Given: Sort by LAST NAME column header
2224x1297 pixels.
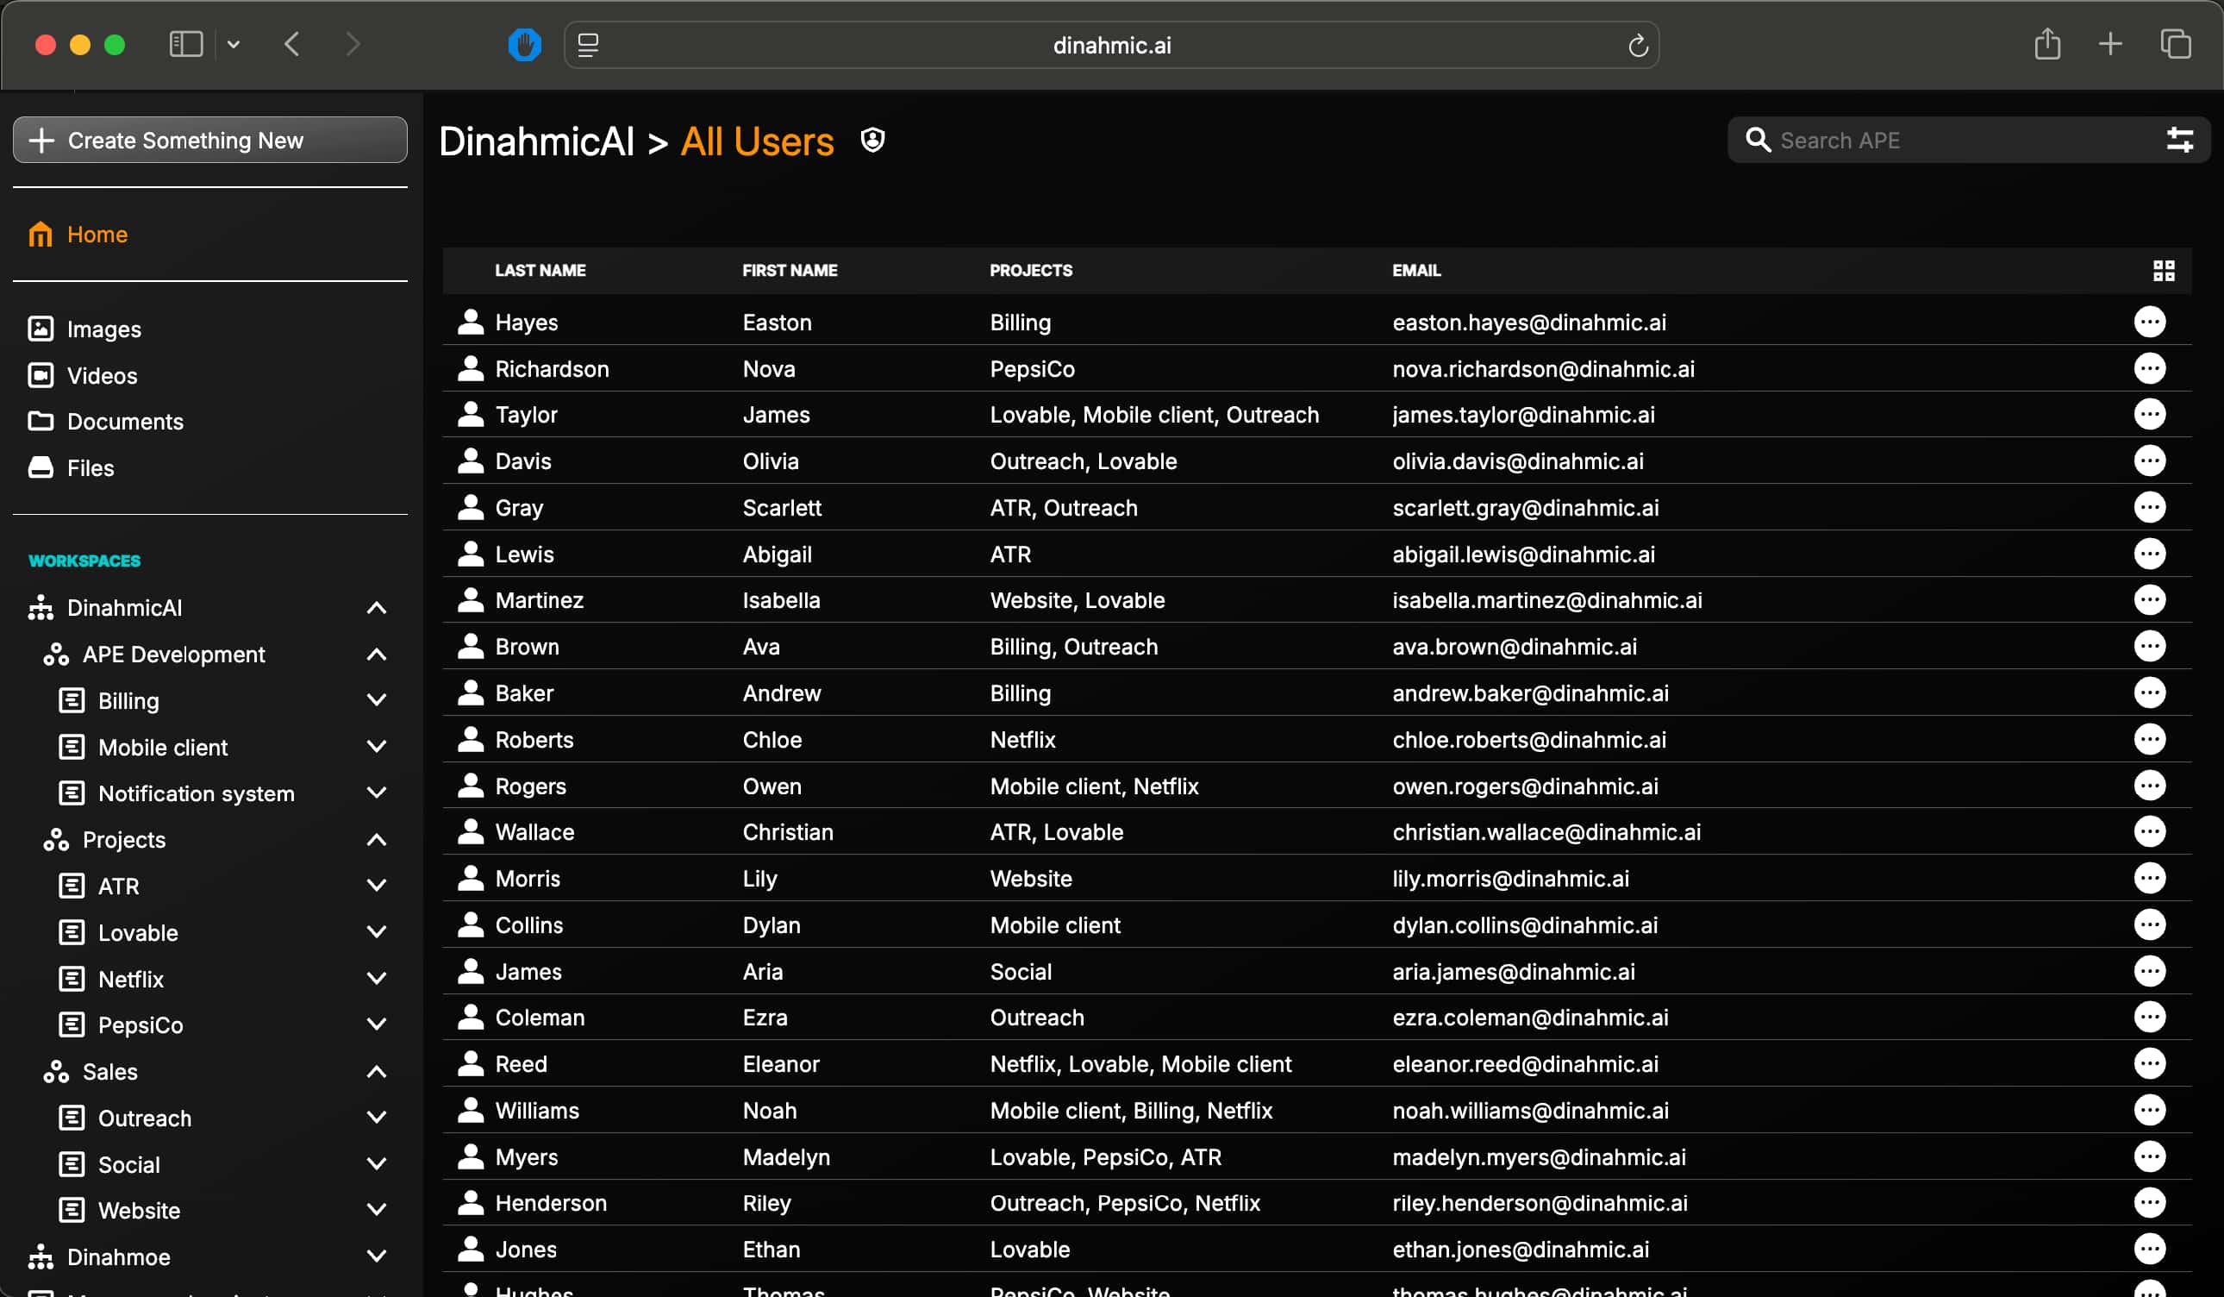Looking at the screenshot, I should coord(540,271).
